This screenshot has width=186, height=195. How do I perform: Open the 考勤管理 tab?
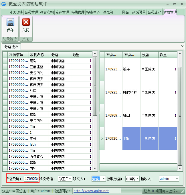click(x=78, y=12)
